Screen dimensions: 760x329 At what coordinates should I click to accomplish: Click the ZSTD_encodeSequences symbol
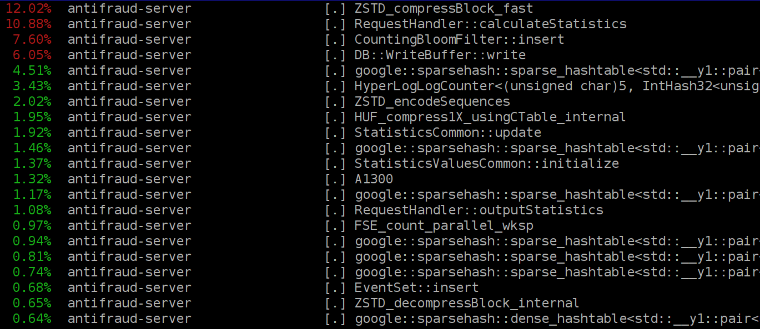(x=432, y=102)
